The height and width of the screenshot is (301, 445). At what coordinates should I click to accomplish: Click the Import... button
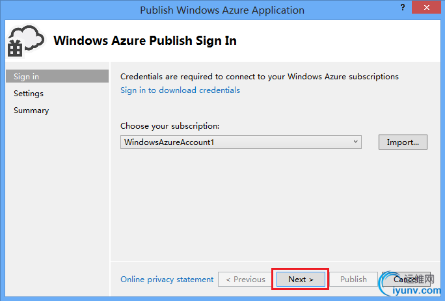403,142
